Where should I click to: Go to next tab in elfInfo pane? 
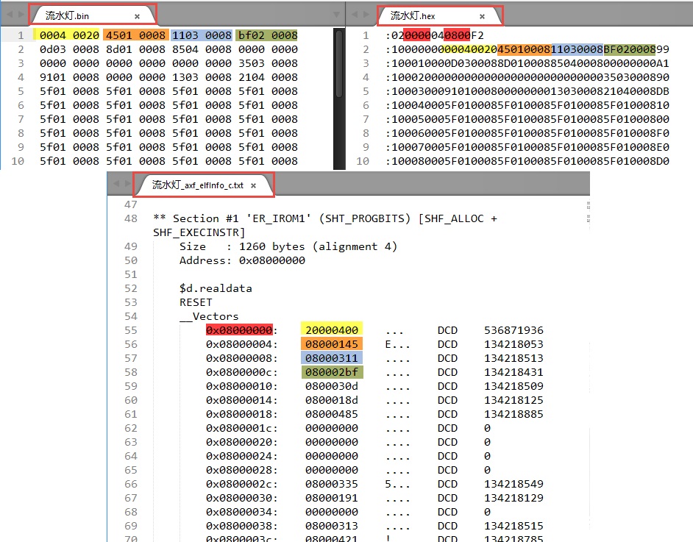pos(128,183)
